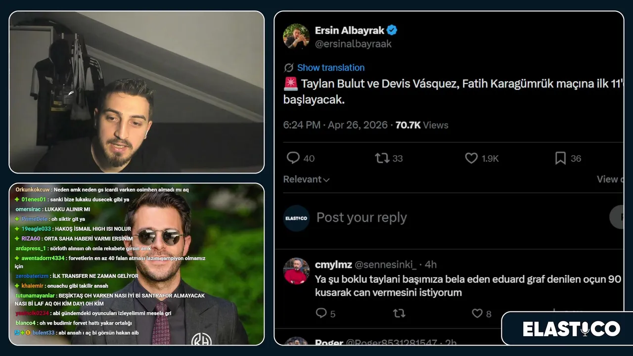Click Ersin Albayrak's profile picture
The image size is (633, 356).
click(x=296, y=37)
